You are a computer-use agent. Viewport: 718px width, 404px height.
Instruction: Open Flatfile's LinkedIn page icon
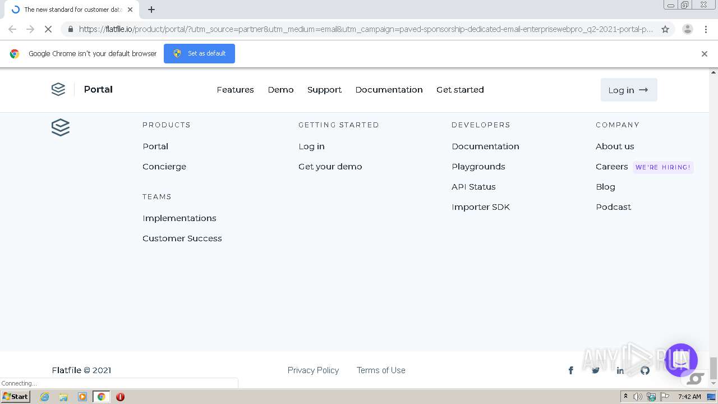(x=620, y=370)
